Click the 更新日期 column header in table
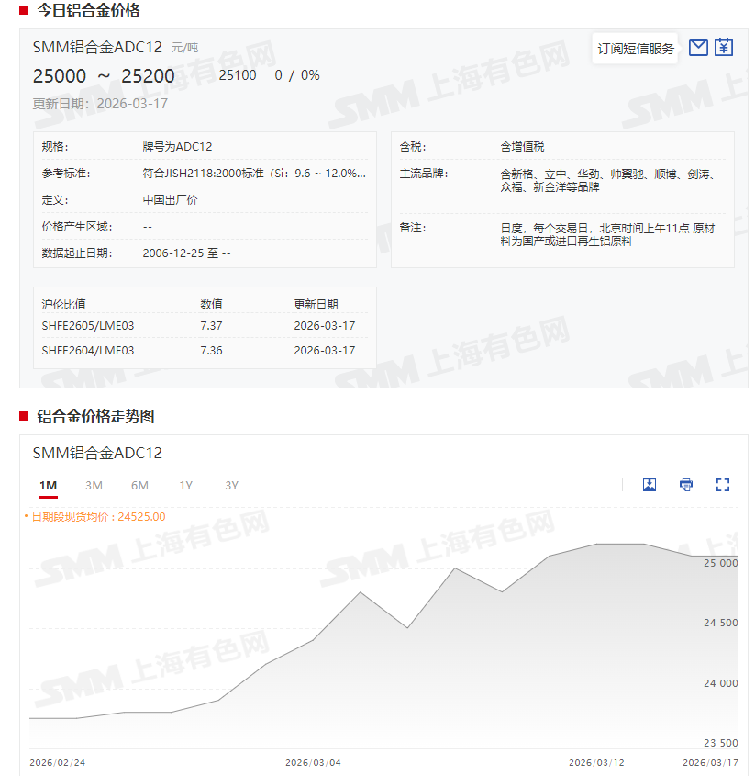Screen dimensions: 755x776 pyautogui.click(x=316, y=304)
